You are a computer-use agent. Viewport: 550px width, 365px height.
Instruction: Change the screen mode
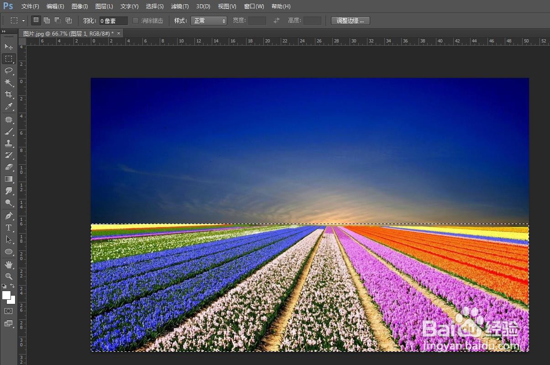pos(9,323)
